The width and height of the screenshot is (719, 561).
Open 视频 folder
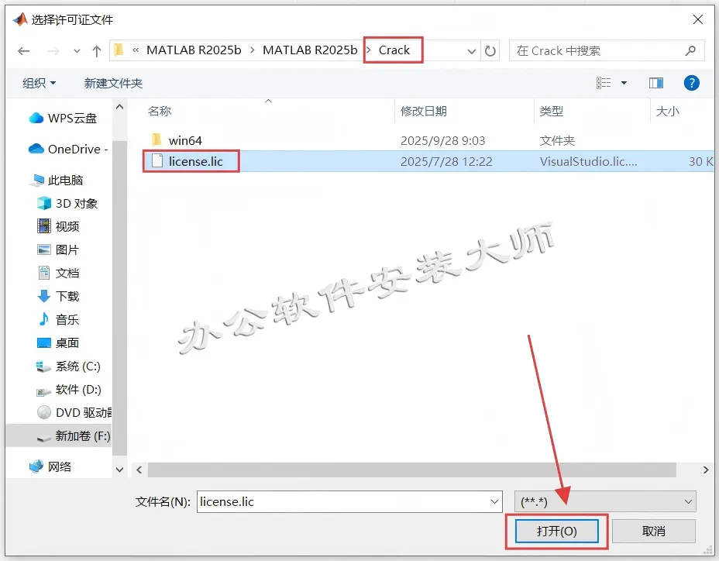point(67,226)
